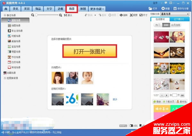This screenshot has height=136, width=192.
Task: Open the 切换分类 category combo box
Action: [x=175, y=14]
